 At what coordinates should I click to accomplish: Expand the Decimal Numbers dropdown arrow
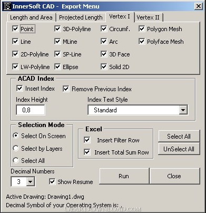click(31, 181)
